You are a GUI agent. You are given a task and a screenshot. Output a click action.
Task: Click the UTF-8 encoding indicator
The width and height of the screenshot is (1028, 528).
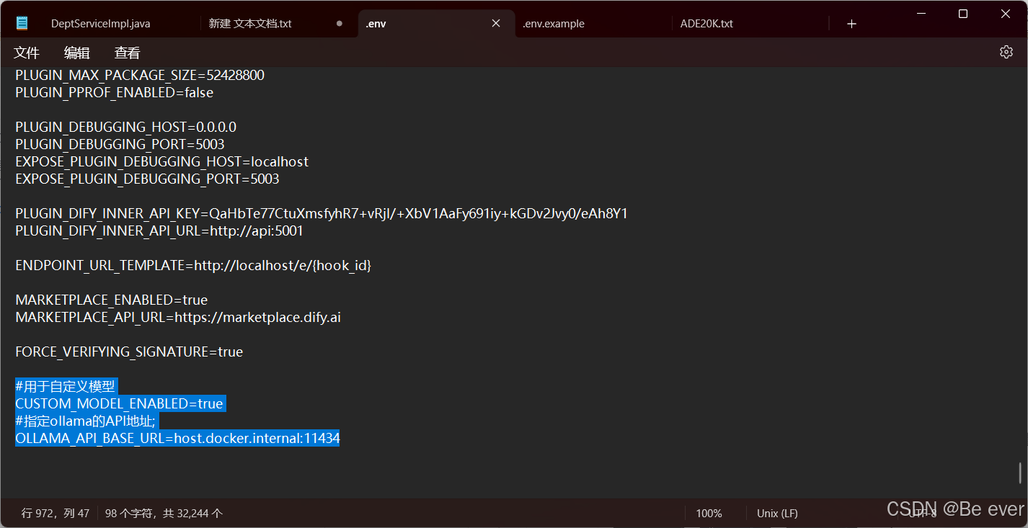click(925, 513)
